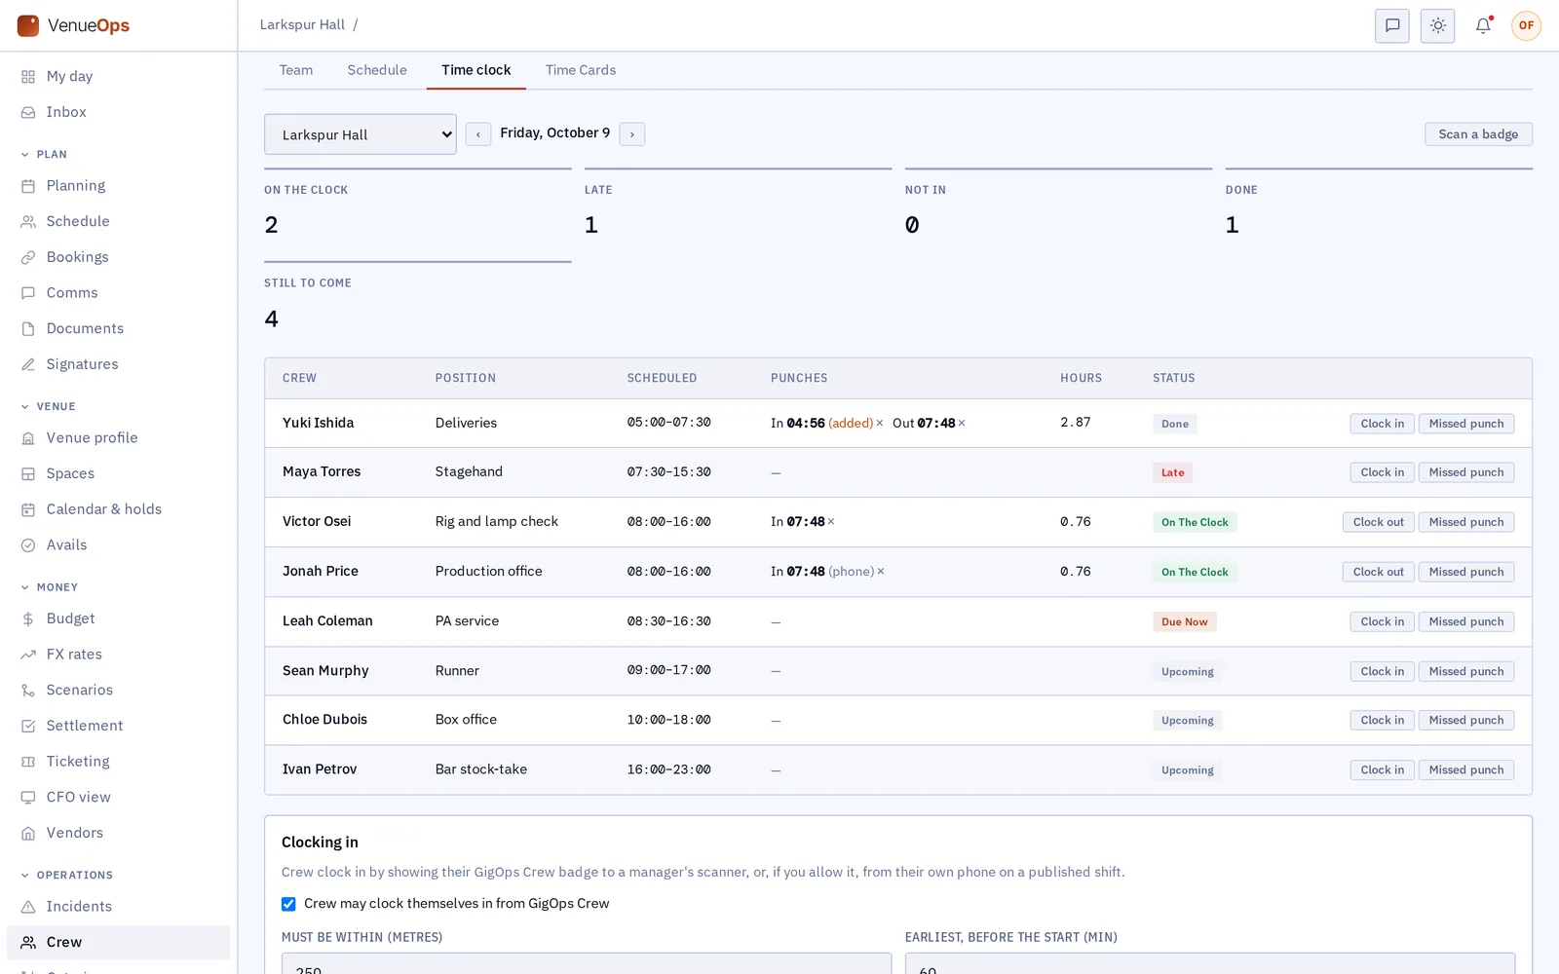This screenshot has height=974, width=1559.
Task: Collapse the MONEY sidebar group
Action: (50, 587)
